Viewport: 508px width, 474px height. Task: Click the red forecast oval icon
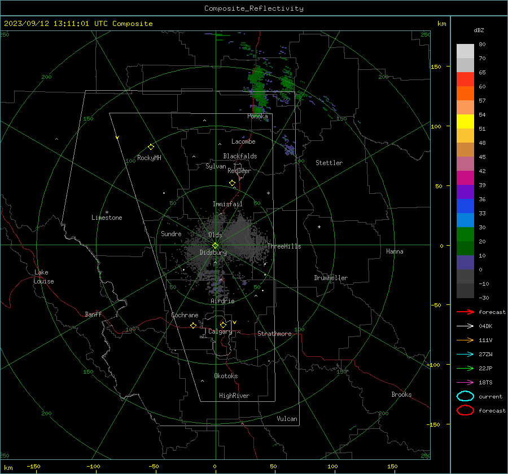coord(465,410)
